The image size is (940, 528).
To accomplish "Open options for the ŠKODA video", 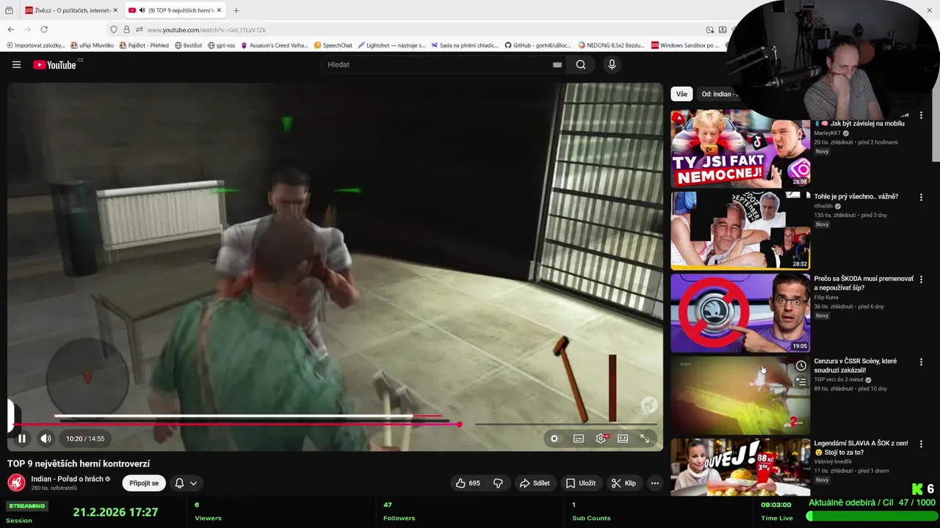I will point(921,279).
